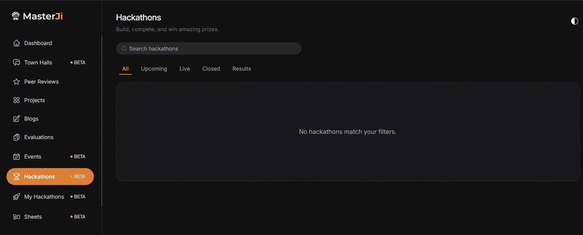Open Dashboard via its home icon
Viewport: 583px width, 235px height.
17,43
